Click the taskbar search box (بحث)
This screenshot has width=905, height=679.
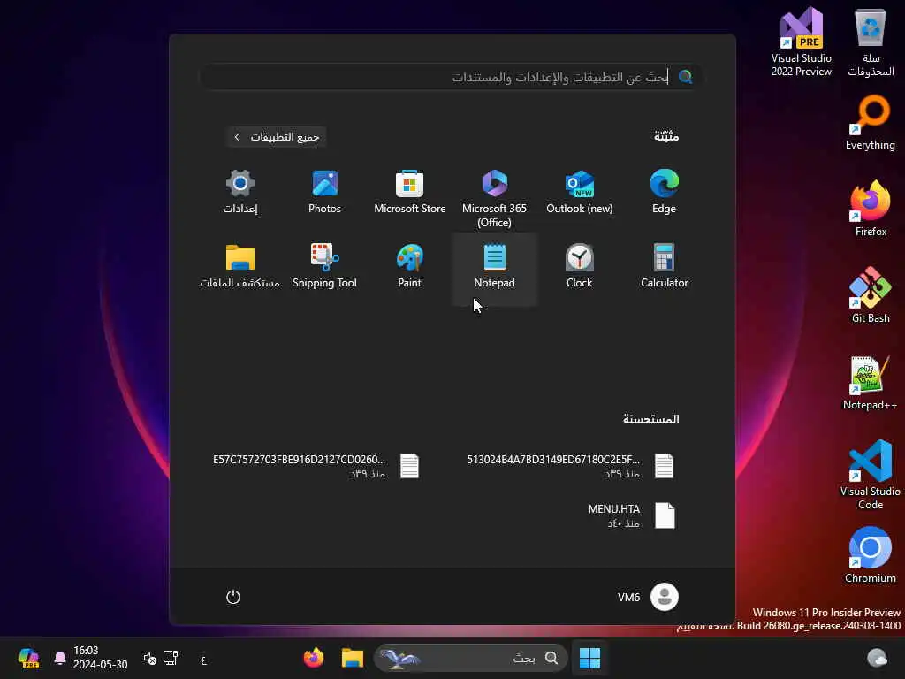(x=471, y=658)
